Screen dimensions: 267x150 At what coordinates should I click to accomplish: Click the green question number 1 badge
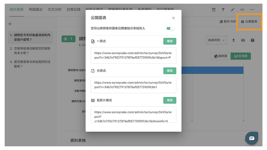[68, 39]
